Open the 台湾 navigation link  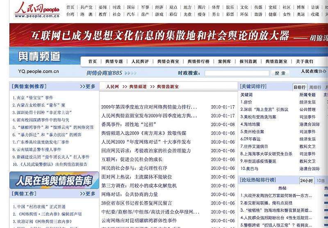[70, 14]
